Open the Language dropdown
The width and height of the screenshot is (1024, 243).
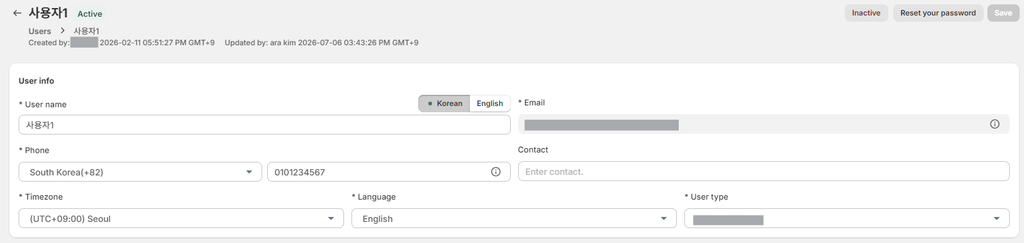514,218
